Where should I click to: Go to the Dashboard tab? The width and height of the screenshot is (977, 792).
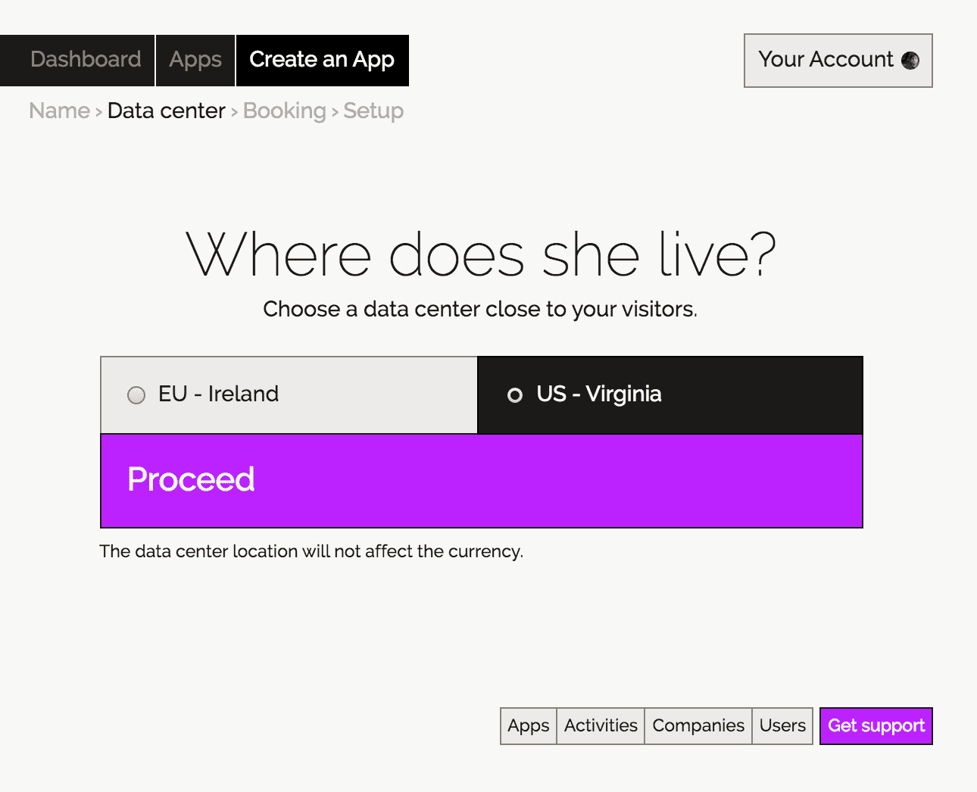click(86, 60)
